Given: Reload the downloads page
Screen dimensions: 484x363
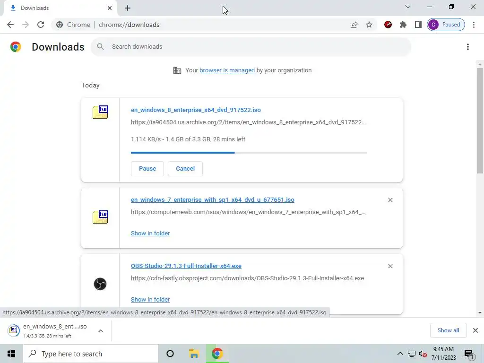Looking at the screenshot, I should pos(41,25).
